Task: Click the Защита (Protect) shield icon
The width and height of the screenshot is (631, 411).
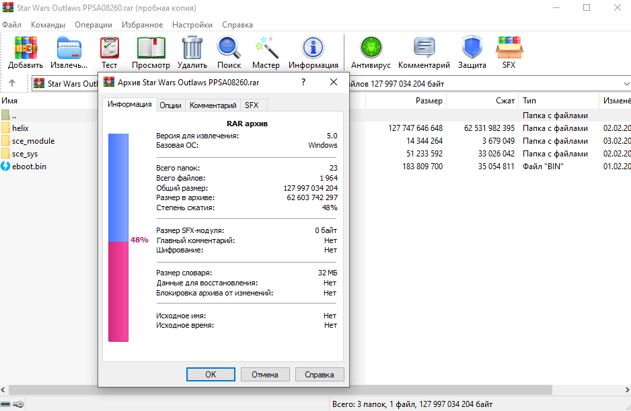Action: pos(472,49)
